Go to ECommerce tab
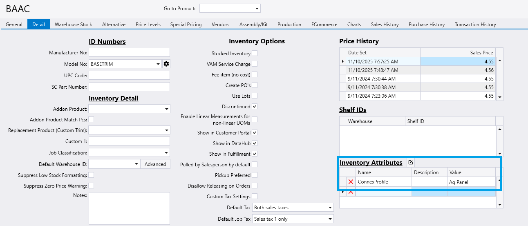528x226 pixels. (324, 25)
